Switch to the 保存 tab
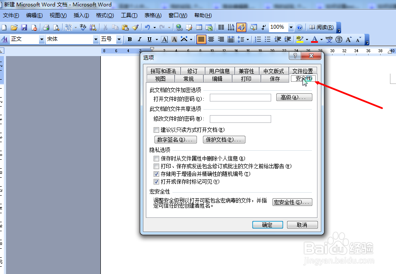Image resolution: width=396 pixels, height=274 pixels. (x=275, y=79)
